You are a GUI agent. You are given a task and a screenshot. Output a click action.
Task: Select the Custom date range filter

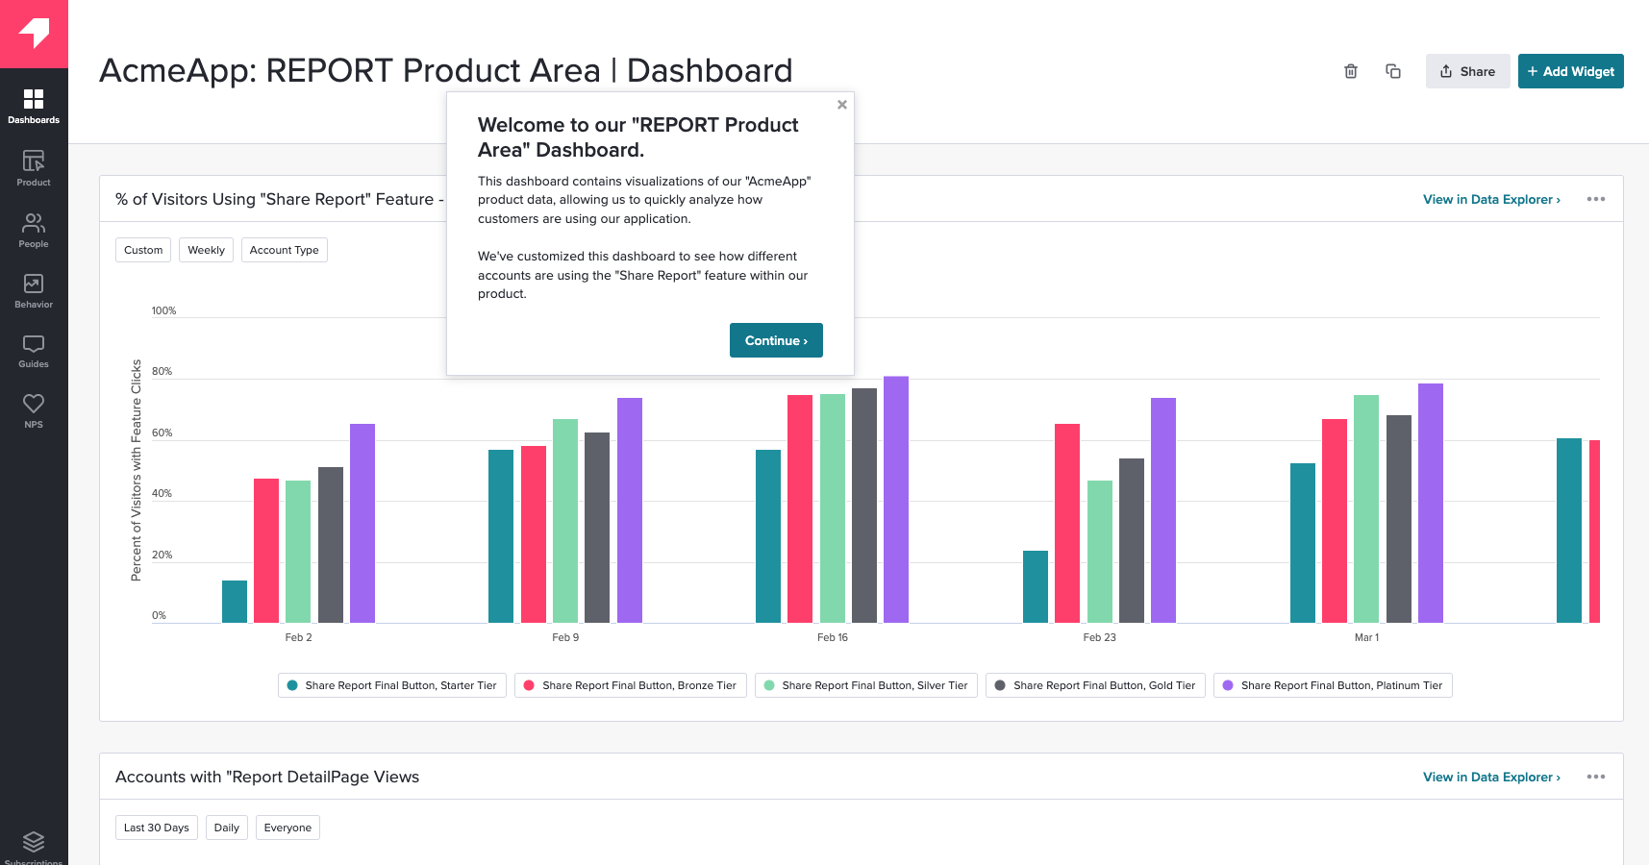click(143, 250)
